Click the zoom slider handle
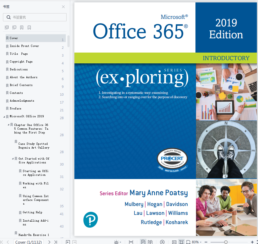The height and width of the screenshot is (244, 258). pyautogui.click(x=226, y=242)
